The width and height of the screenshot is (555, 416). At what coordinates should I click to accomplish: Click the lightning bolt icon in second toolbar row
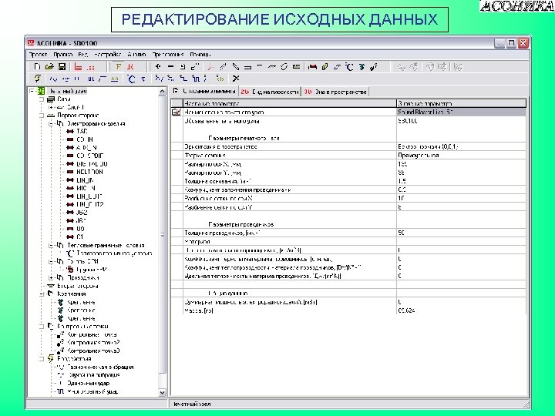[37, 78]
